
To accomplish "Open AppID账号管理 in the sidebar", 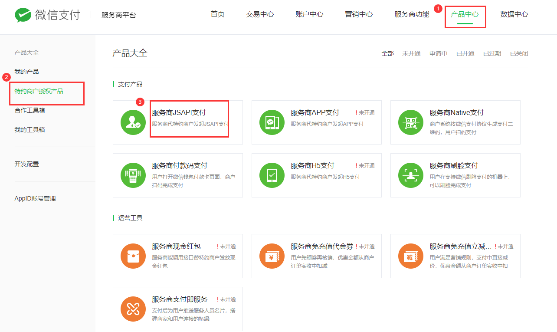I will coord(35,198).
